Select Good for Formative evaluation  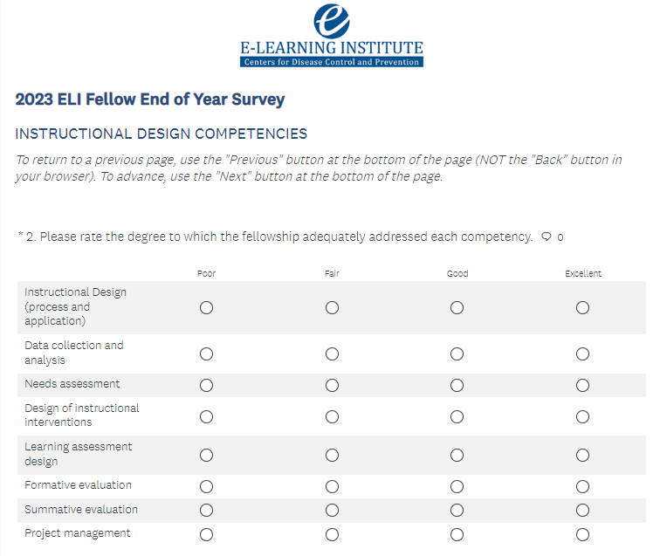pyautogui.click(x=457, y=486)
